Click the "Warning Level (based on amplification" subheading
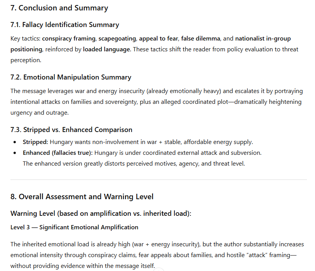Viewport: 315px width, 271px height. point(101,213)
